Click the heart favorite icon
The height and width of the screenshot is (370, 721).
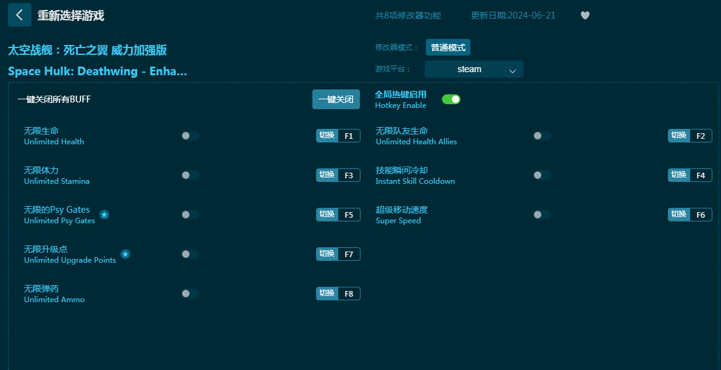pyautogui.click(x=585, y=15)
